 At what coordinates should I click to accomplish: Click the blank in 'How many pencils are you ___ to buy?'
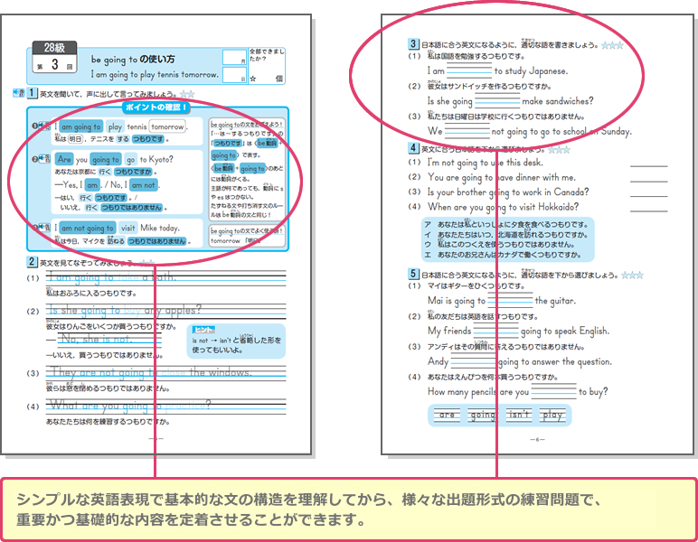pyautogui.click(x=553, y=392)
